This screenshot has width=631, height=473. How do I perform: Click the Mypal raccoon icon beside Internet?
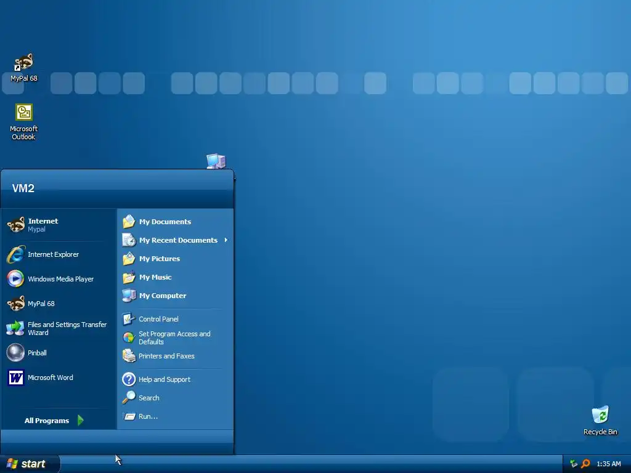pos(16,224)
